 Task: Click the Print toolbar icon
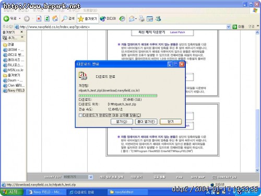click(x=141, y=19)
